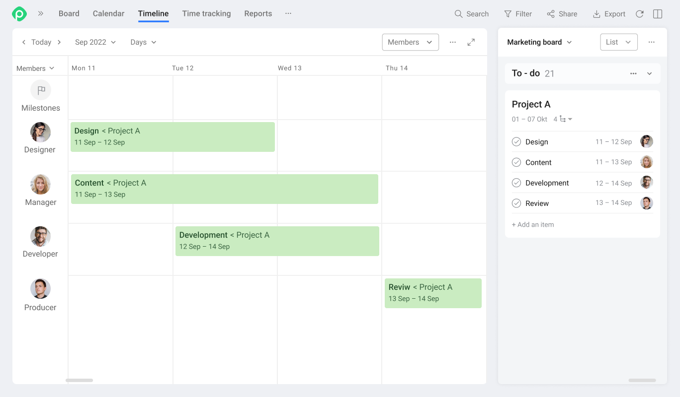Viewport: 680px width, 397px height.
Task: Click the refresh icon in top bar
Action: [x=640, y=14]
